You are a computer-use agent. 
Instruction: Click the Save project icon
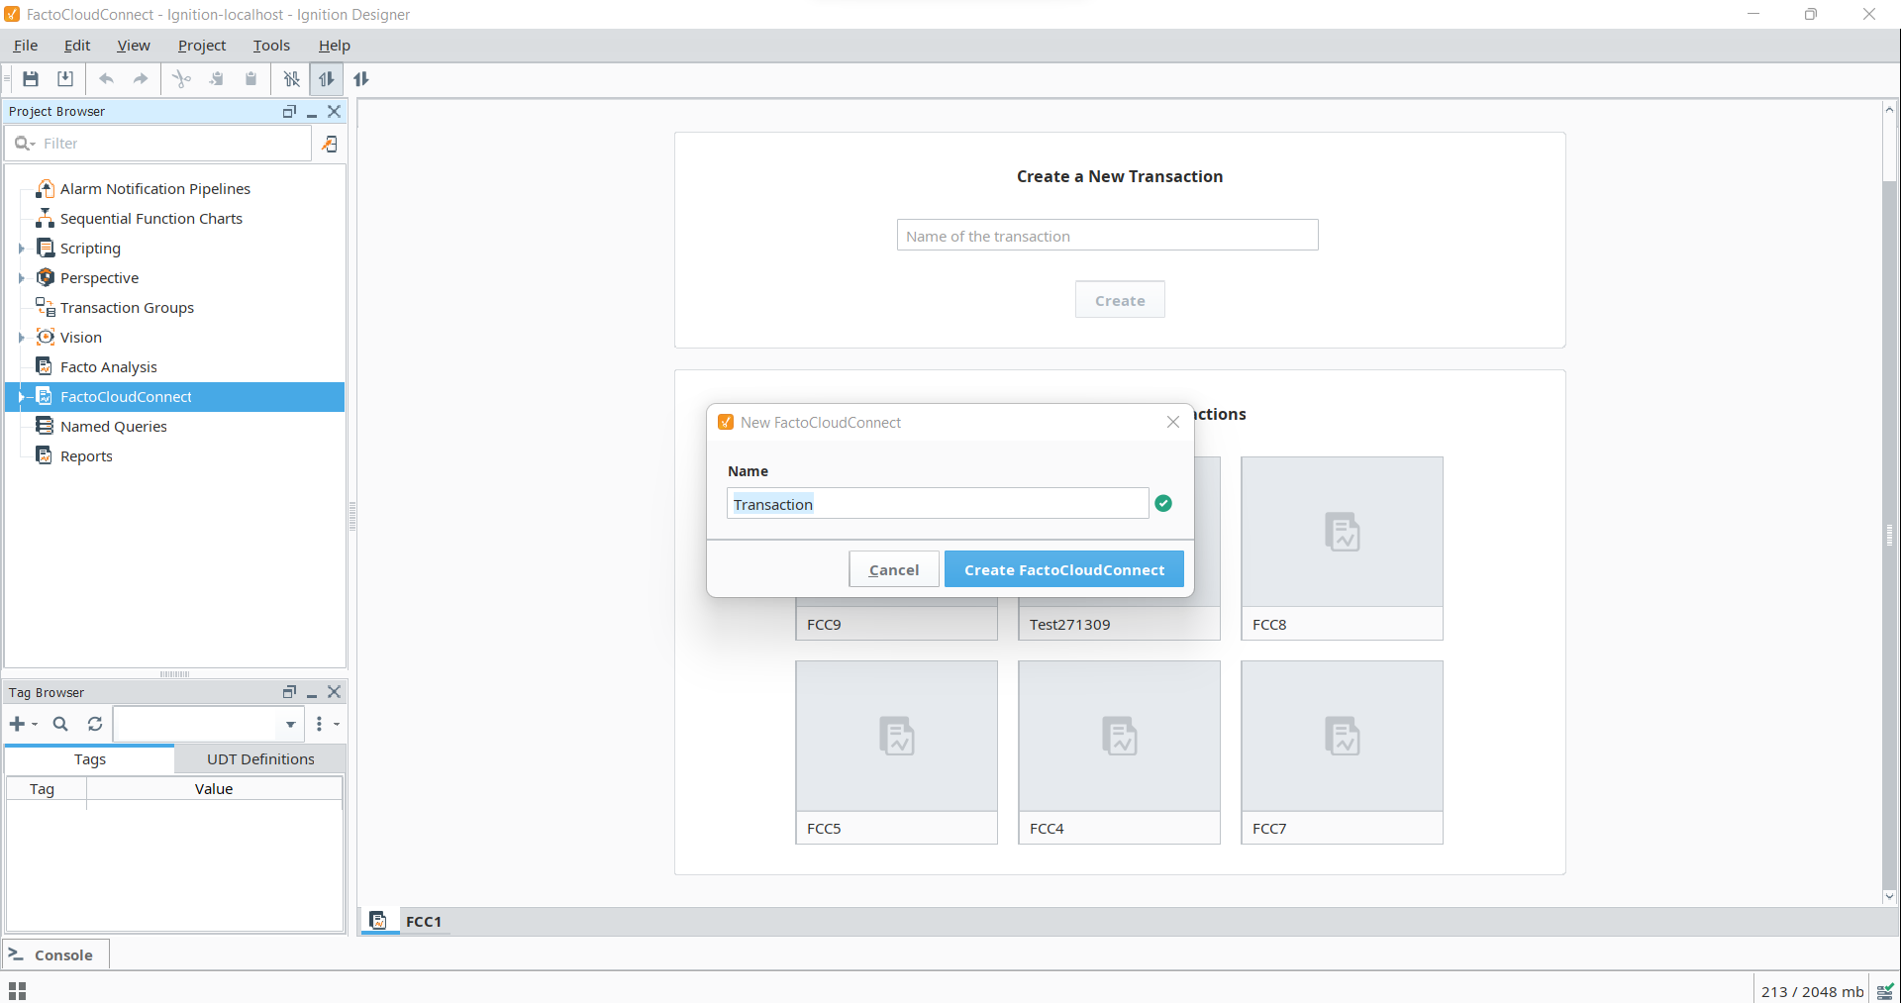31,79
